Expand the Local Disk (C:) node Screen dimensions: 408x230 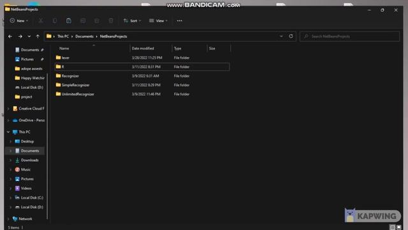pyautogui.click(x=11, y=197)
